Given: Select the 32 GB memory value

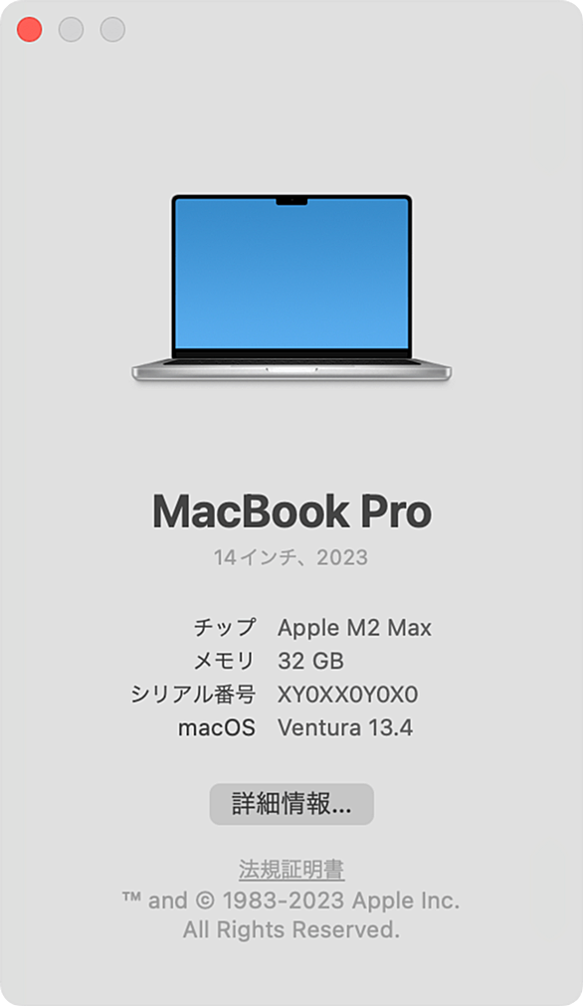Looking at the screenshot, I should pos(311,661).
